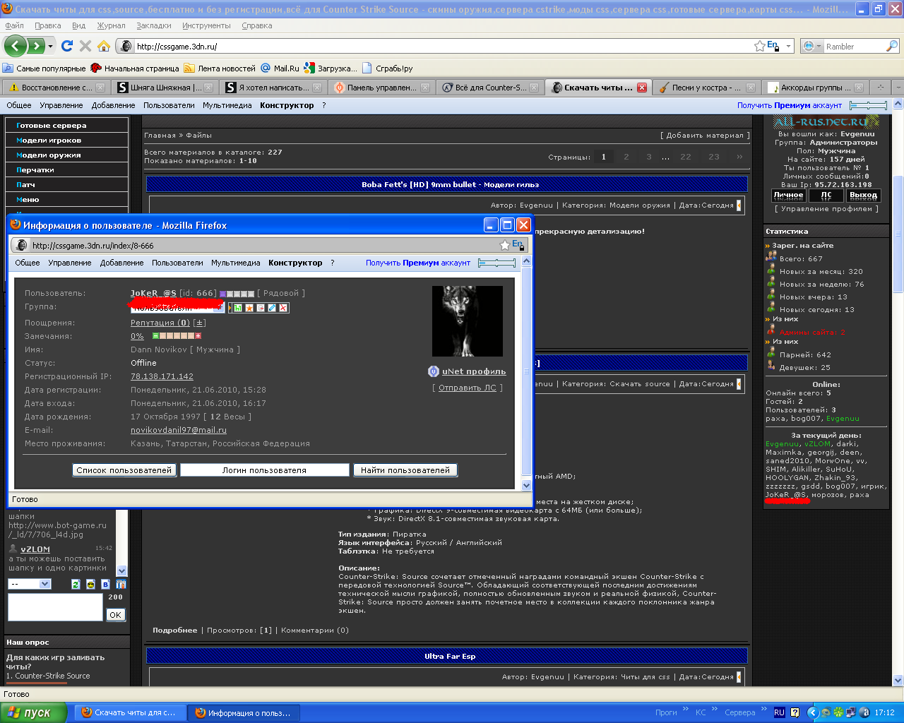Click 'Выход' logout button
This screenshot has height=723, width=904.
863,196
